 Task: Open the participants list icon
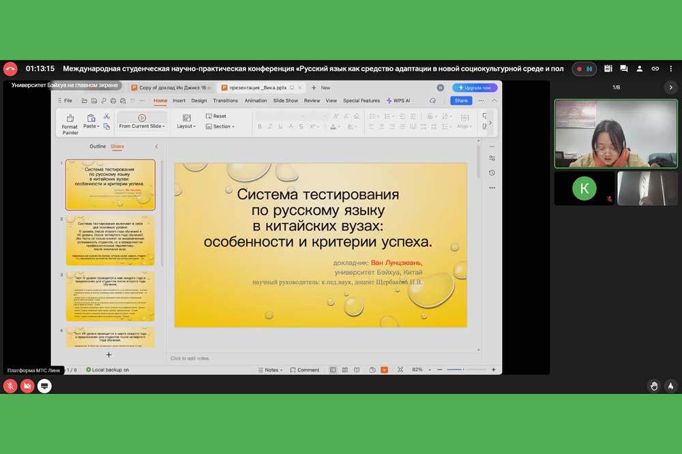[639, 69]
